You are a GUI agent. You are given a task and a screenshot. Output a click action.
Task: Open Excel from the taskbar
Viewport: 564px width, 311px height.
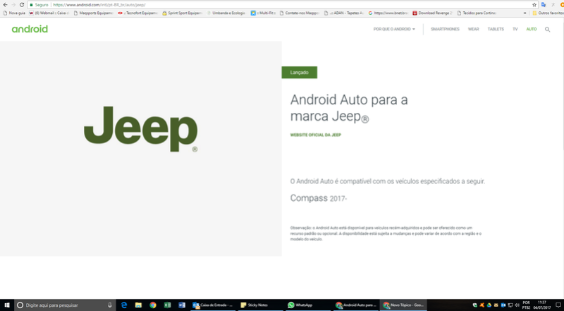tap(167, 305)
